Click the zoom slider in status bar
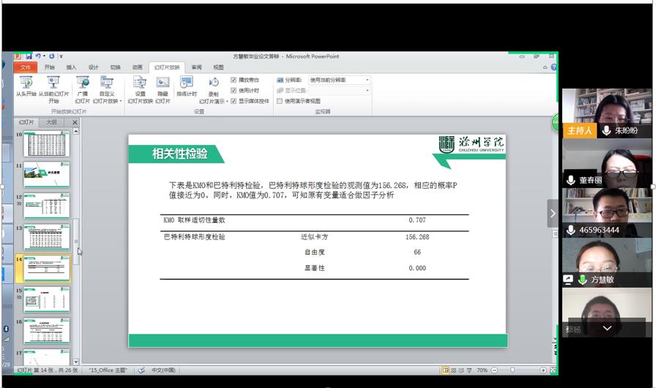Screen dimensions: 656x388 [512, 370]
